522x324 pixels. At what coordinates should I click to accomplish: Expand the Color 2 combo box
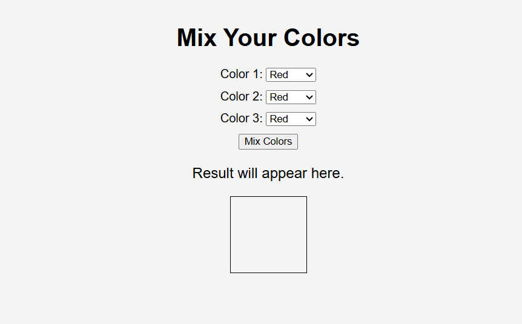291,97
